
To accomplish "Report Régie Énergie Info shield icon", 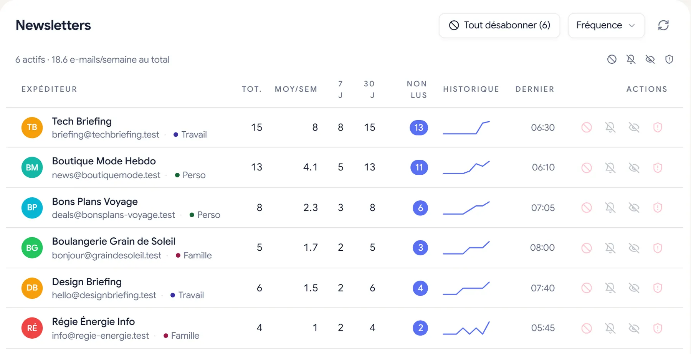I will tap(658, 328).
